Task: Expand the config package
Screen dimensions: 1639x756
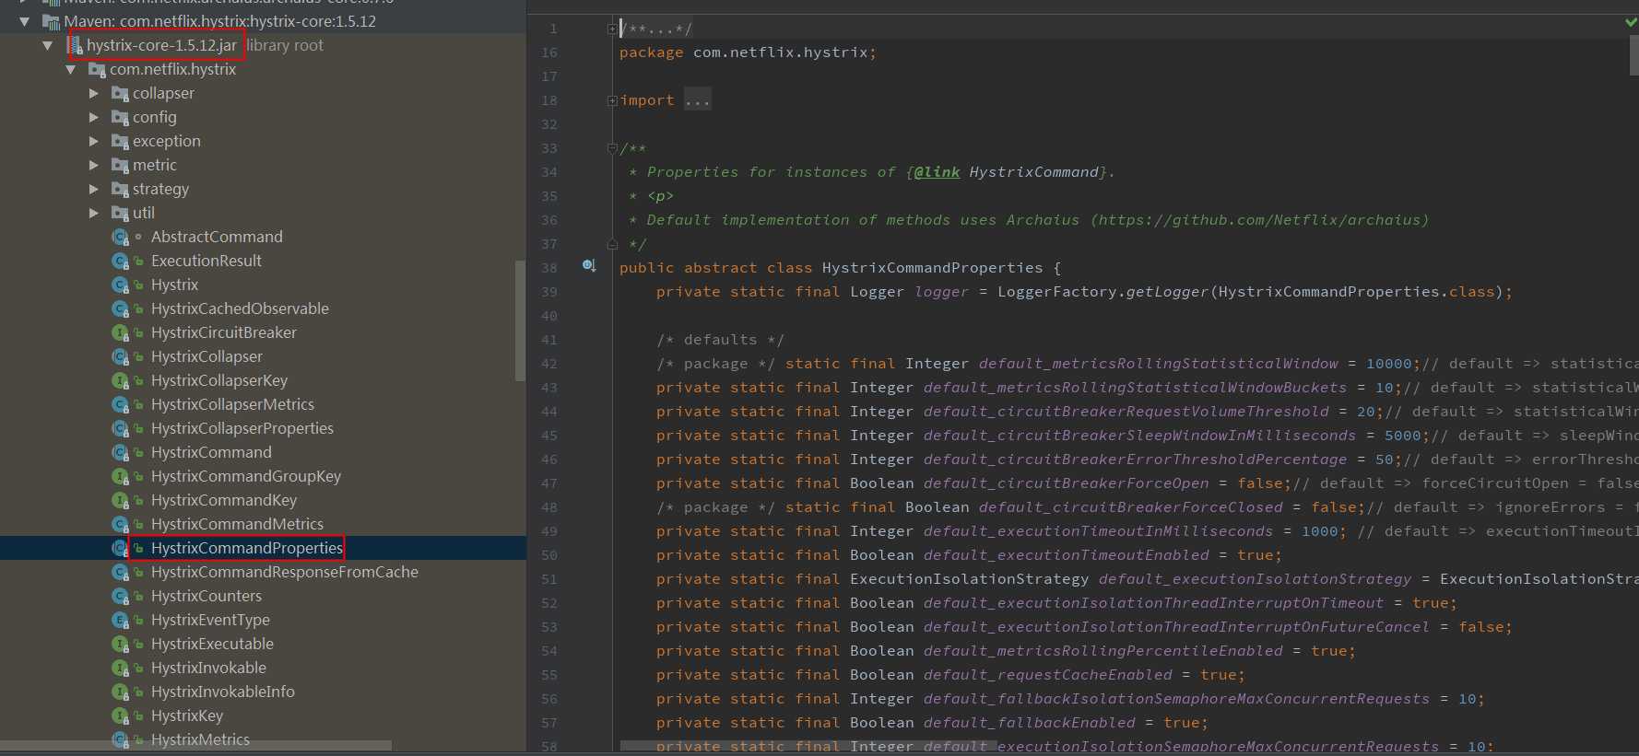Action: 94,117
